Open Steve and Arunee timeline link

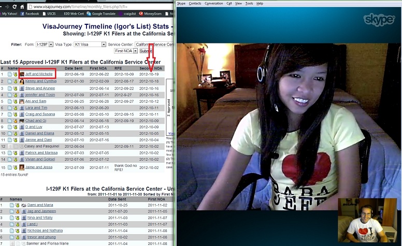coord(40,88)
